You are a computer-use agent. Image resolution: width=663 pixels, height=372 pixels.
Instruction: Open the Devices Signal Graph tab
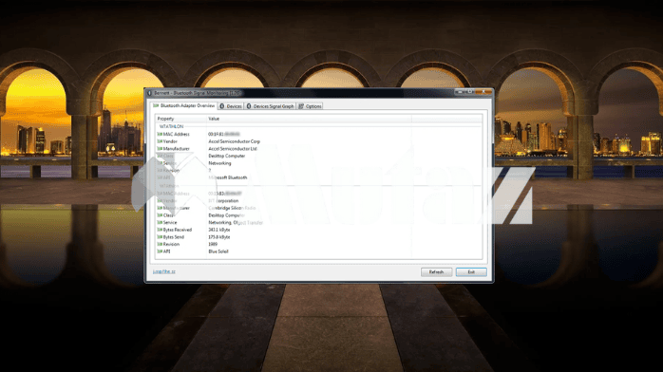[x=270, y=106]
